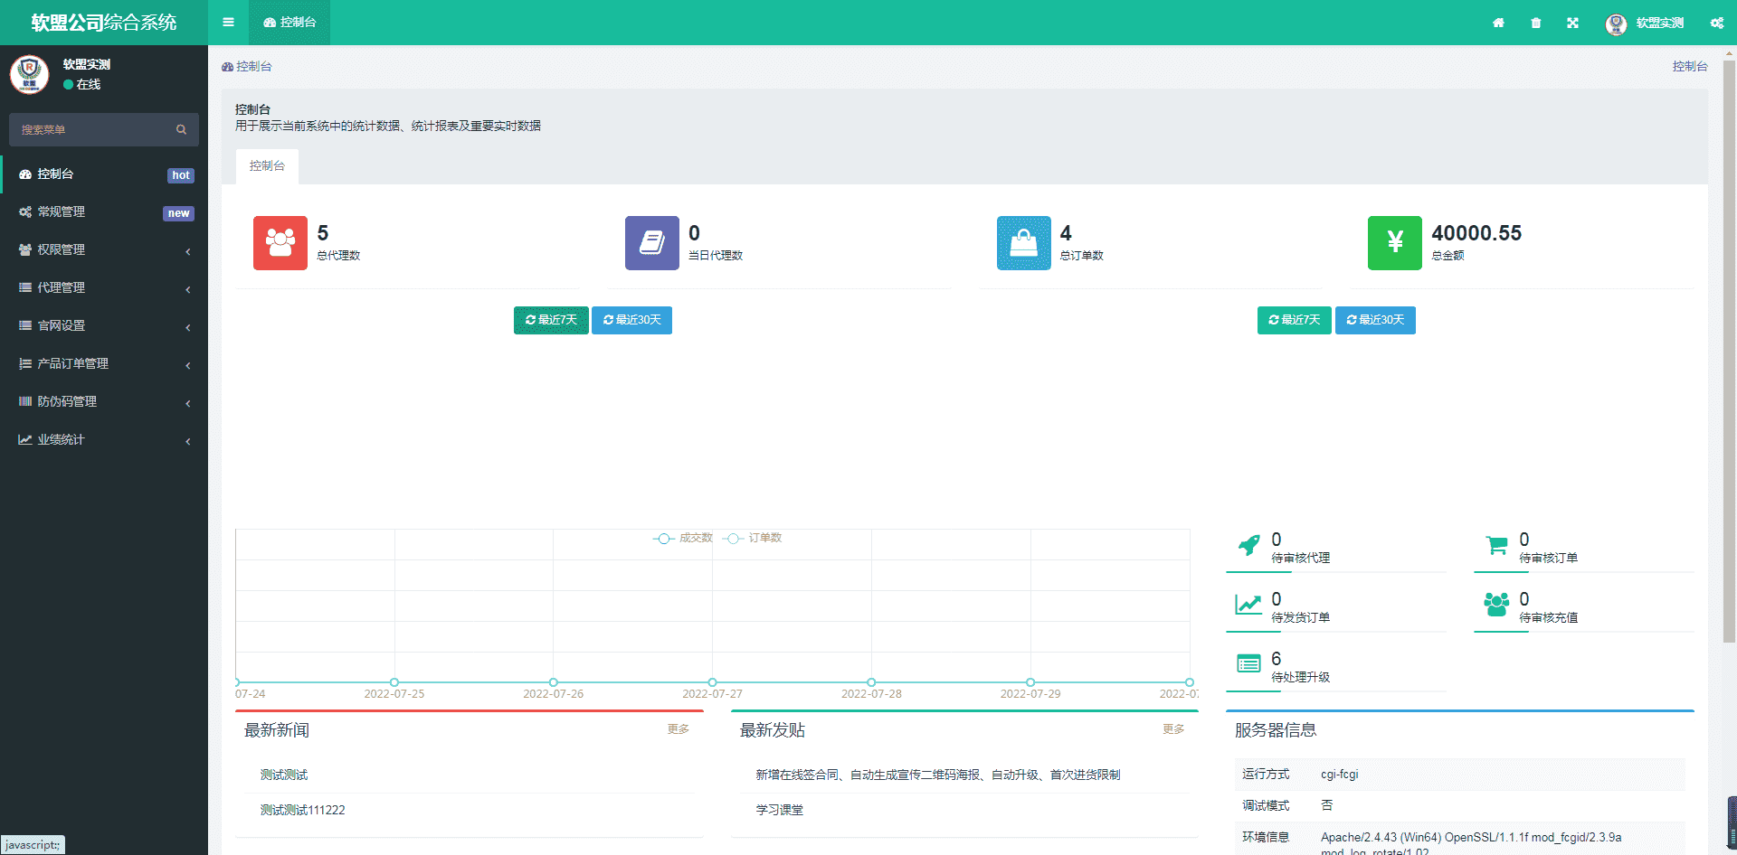
Task: Click the 代理管理 list icon
Action: tap(25, 287)
